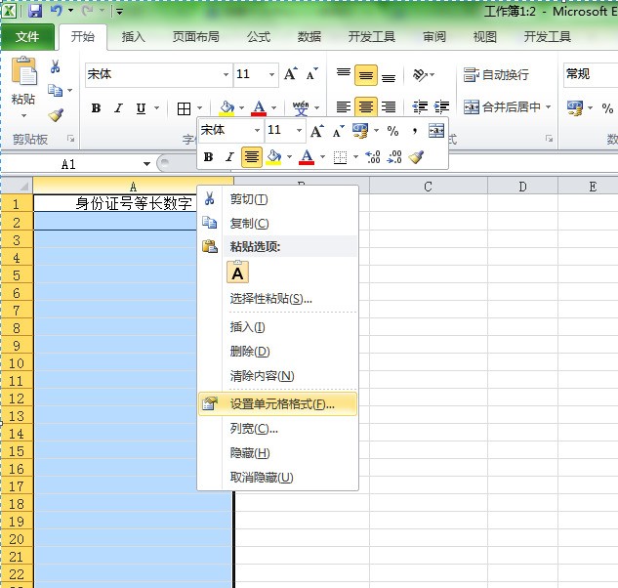Toggle Bold in the ribbon

click(x=96, y=108)
